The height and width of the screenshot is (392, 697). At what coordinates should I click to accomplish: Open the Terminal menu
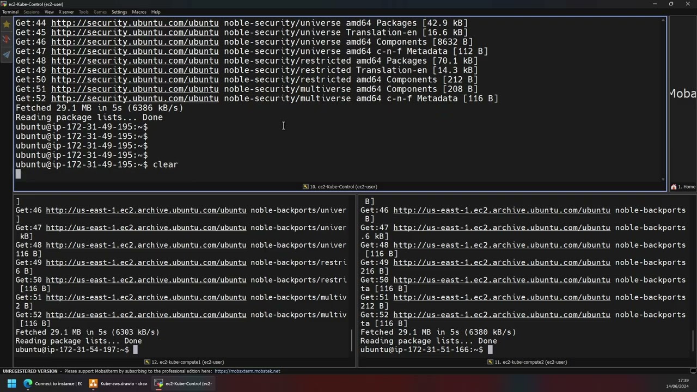pos(10,12)
